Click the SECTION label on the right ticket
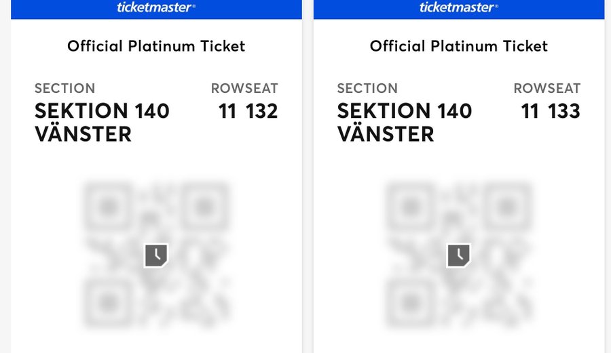 (x=367, y=88)
